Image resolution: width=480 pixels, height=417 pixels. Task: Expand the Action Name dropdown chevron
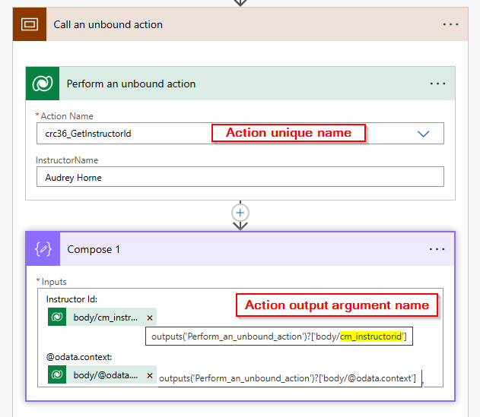coord(424,134)
